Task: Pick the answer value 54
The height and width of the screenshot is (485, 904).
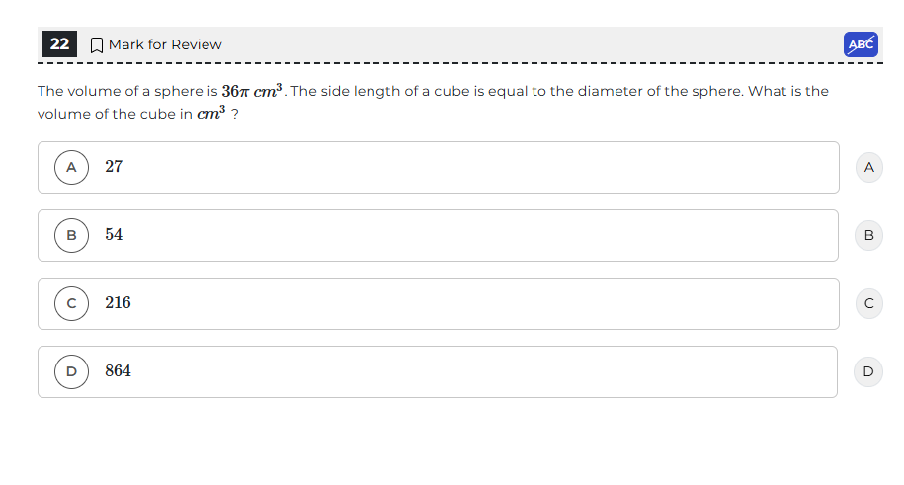Action: 114,235
